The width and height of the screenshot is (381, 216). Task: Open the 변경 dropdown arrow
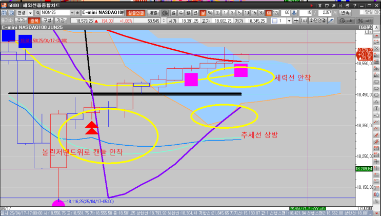pos(30,13)
